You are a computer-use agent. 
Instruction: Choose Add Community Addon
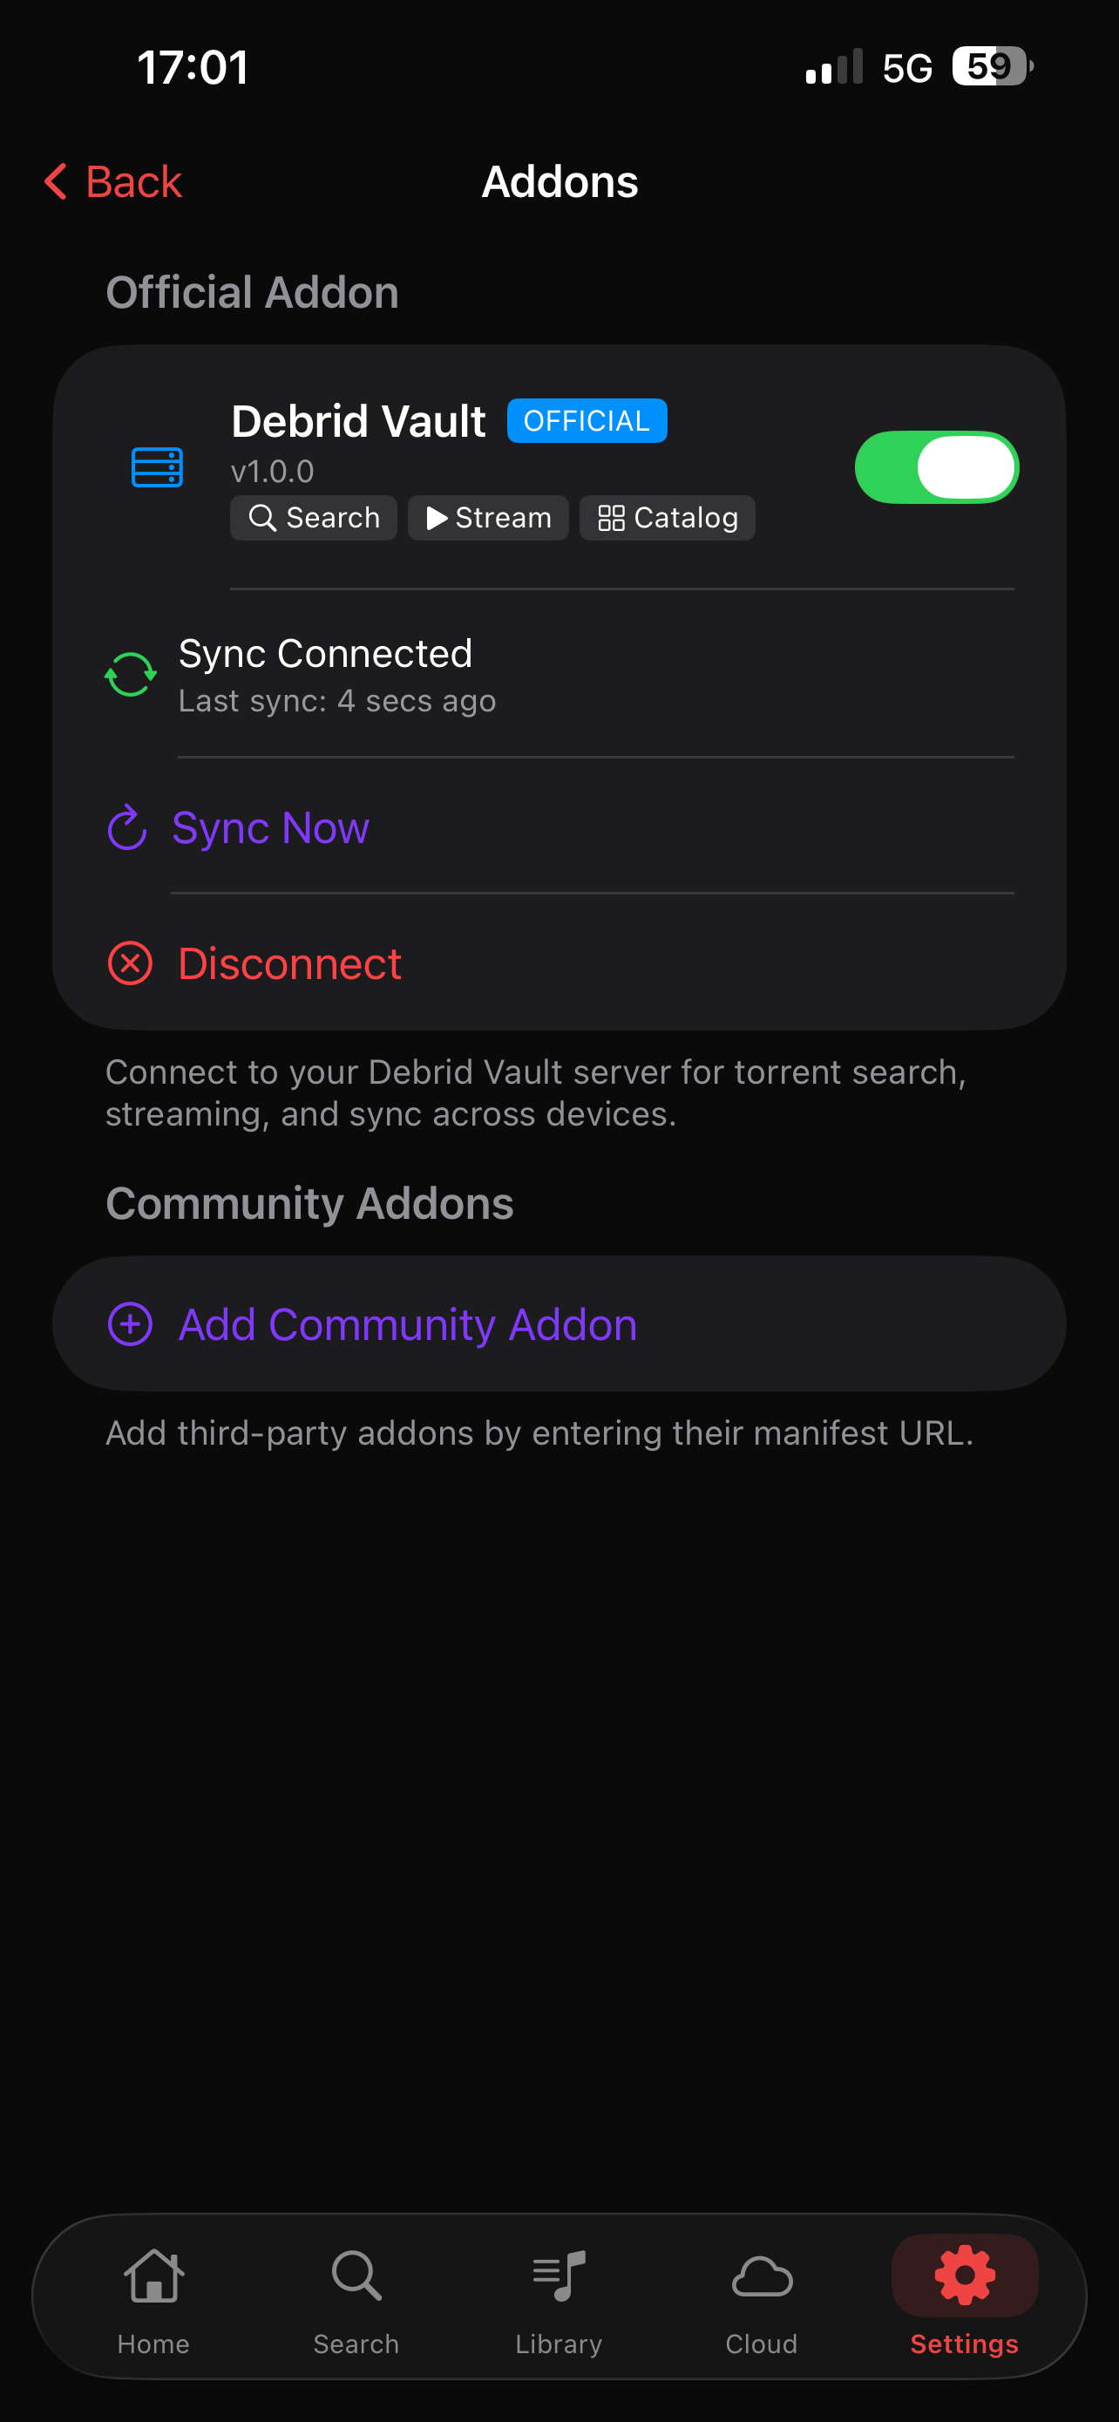coord(408,1323)
